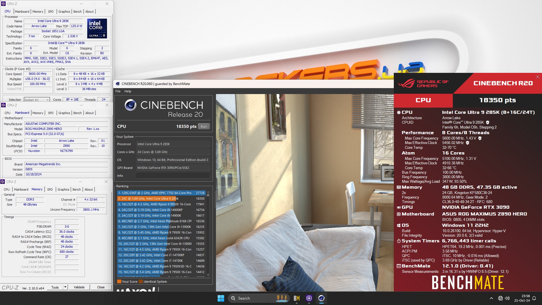The height and width of the screenshot is (305, 542).
Task: Open the Bench tab in top CPU-Z window
Action: tap(77, 12)
